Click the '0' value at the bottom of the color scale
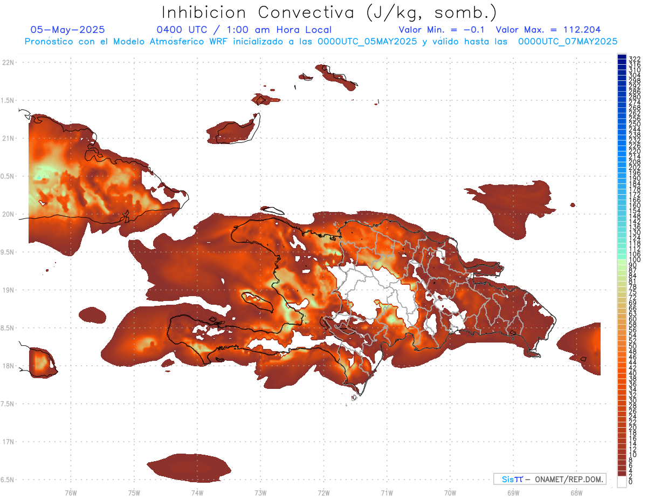647x500 pixels. point(631,481)
